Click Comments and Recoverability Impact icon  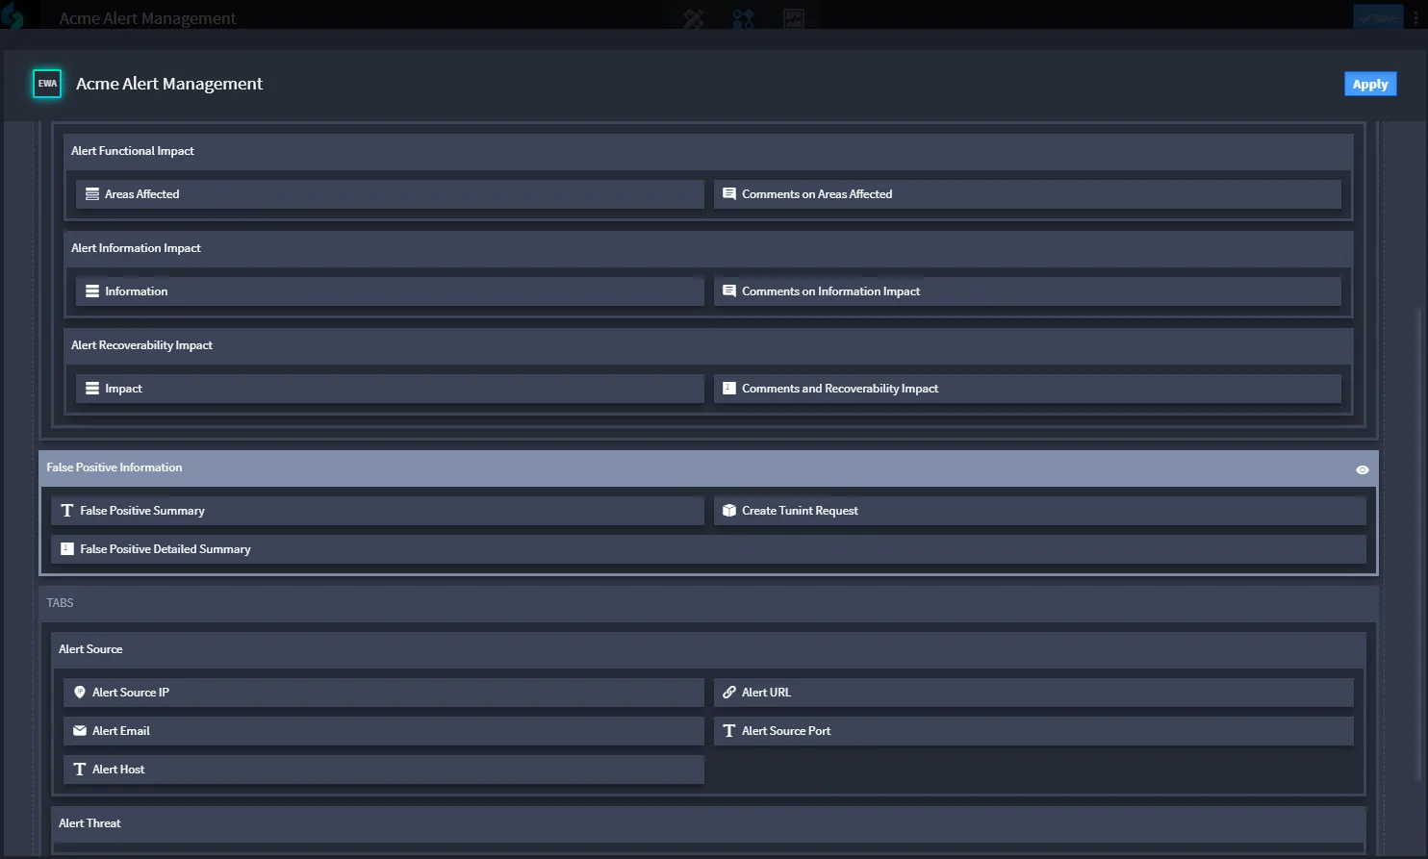729,389
